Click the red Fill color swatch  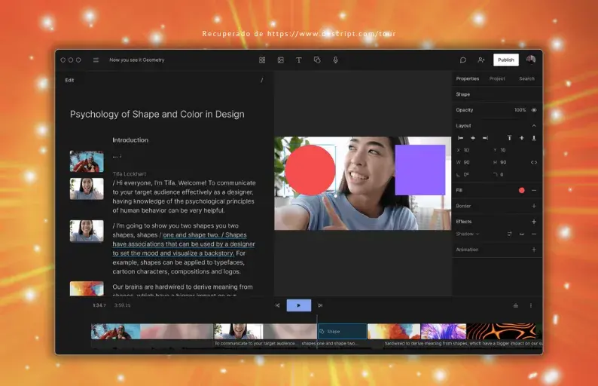[x=521, y=190]
